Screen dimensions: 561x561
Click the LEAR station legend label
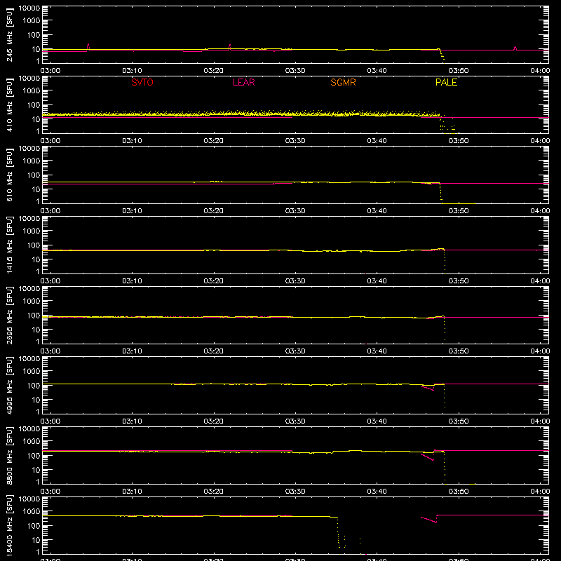243,82
